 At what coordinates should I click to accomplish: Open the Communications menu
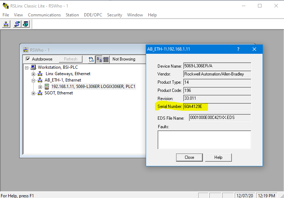pos(44,15)
